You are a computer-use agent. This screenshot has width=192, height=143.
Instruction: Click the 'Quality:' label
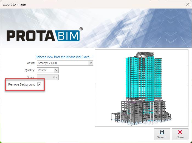click(30, 70)
